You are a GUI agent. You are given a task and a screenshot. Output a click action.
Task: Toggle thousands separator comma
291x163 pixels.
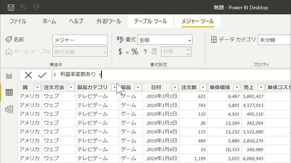145,51
